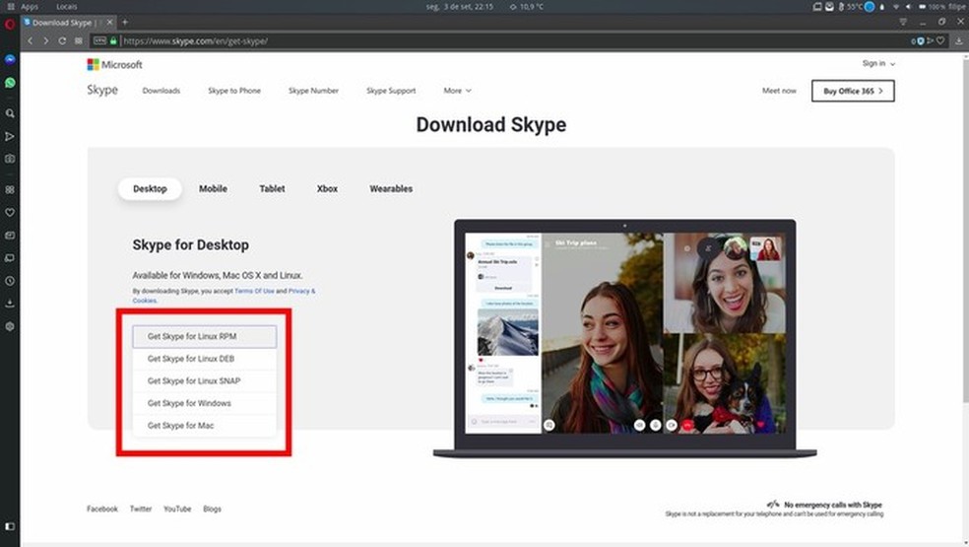Viewport: 969px width, 547px height.
Task: Open Skype to Phone nav link
Action: pyautogui.click(x=234, y=91)
